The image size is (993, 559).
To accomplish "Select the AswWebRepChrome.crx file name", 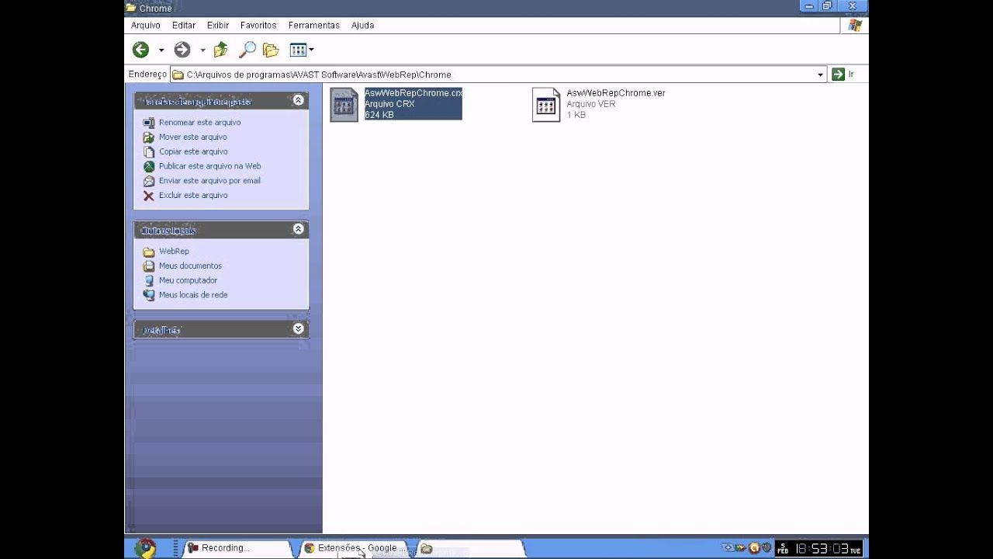I will pos(413,93).
